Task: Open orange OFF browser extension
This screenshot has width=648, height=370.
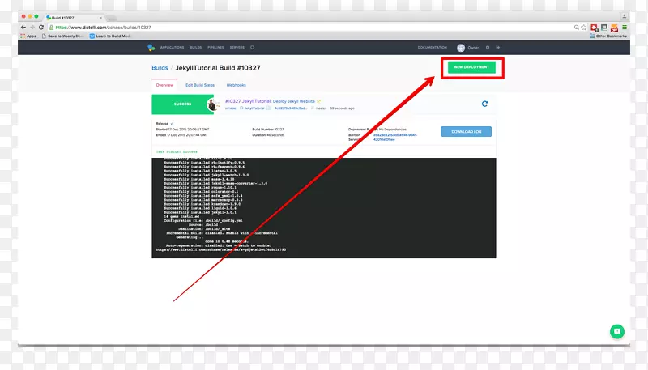Action: tap(615, 28)
